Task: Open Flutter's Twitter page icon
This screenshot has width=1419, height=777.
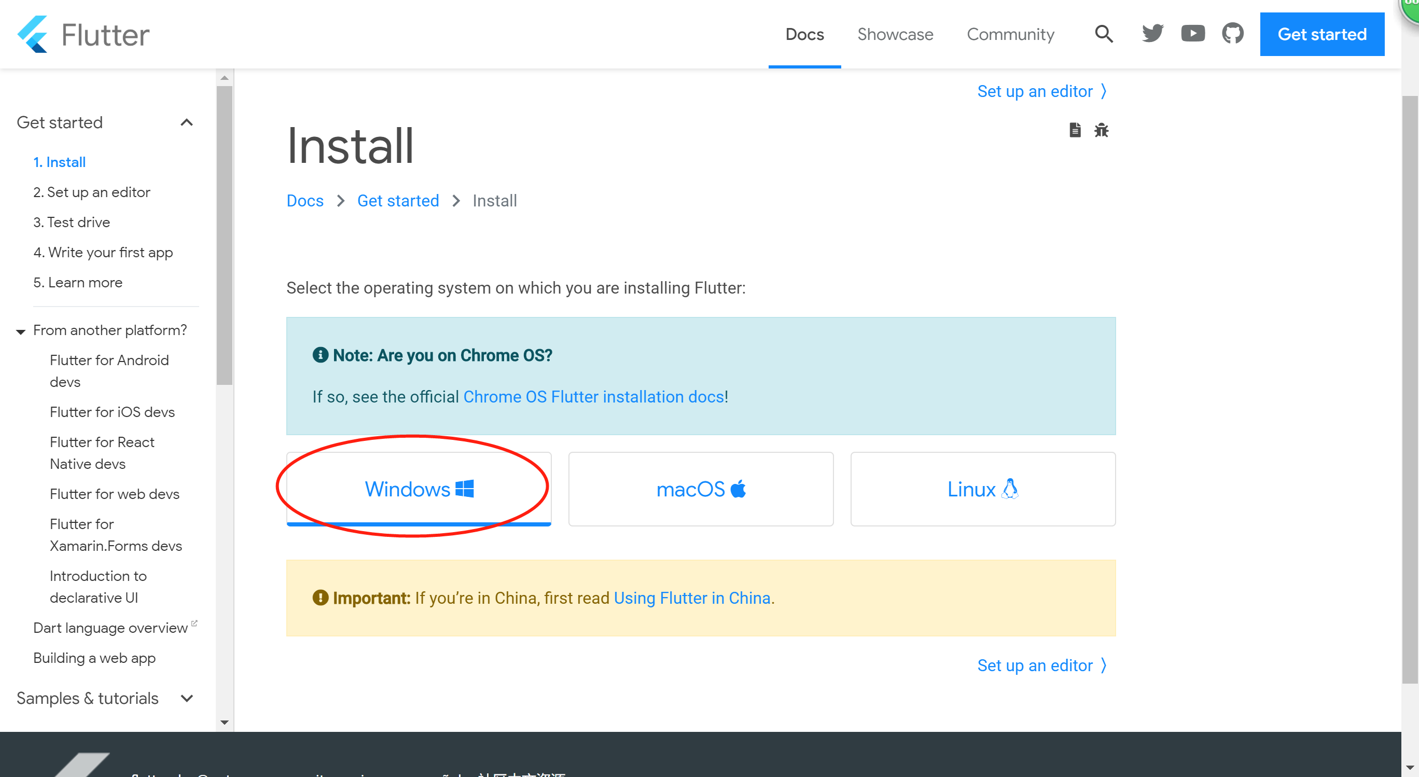Action: (1152, 34)
